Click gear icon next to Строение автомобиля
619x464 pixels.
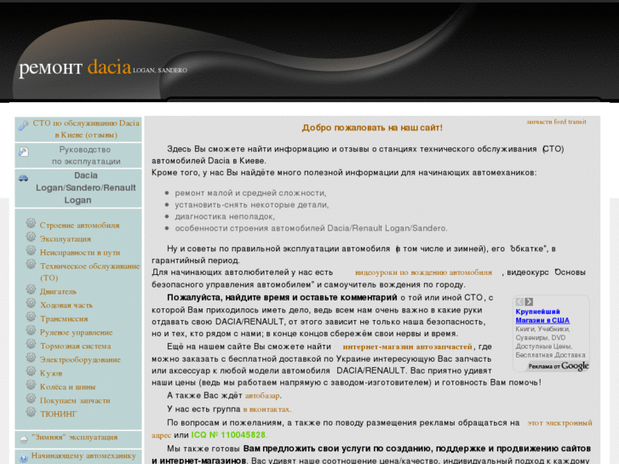click(31, 224)
